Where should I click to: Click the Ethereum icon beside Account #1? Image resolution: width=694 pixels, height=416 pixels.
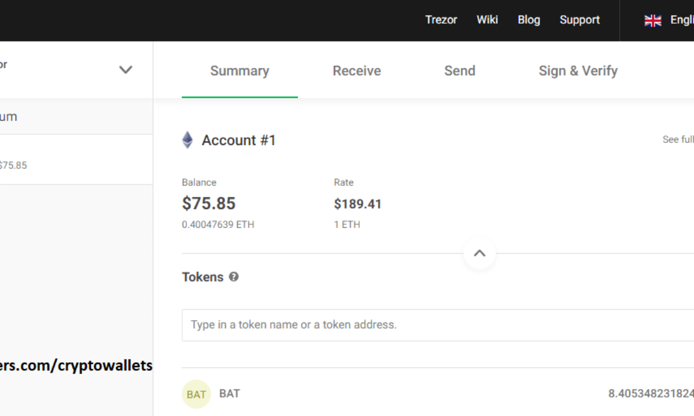pyautogui.click(x=187, y=140)
